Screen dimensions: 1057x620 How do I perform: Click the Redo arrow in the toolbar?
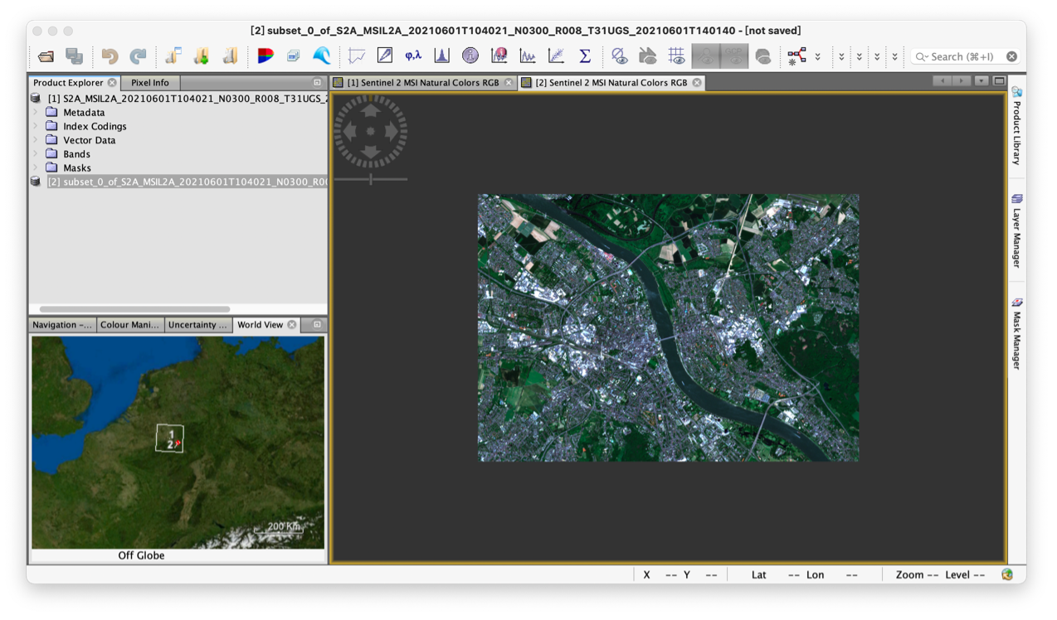138,56
